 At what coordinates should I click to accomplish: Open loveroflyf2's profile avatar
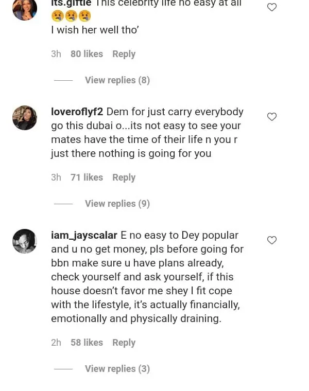point(25,118)
